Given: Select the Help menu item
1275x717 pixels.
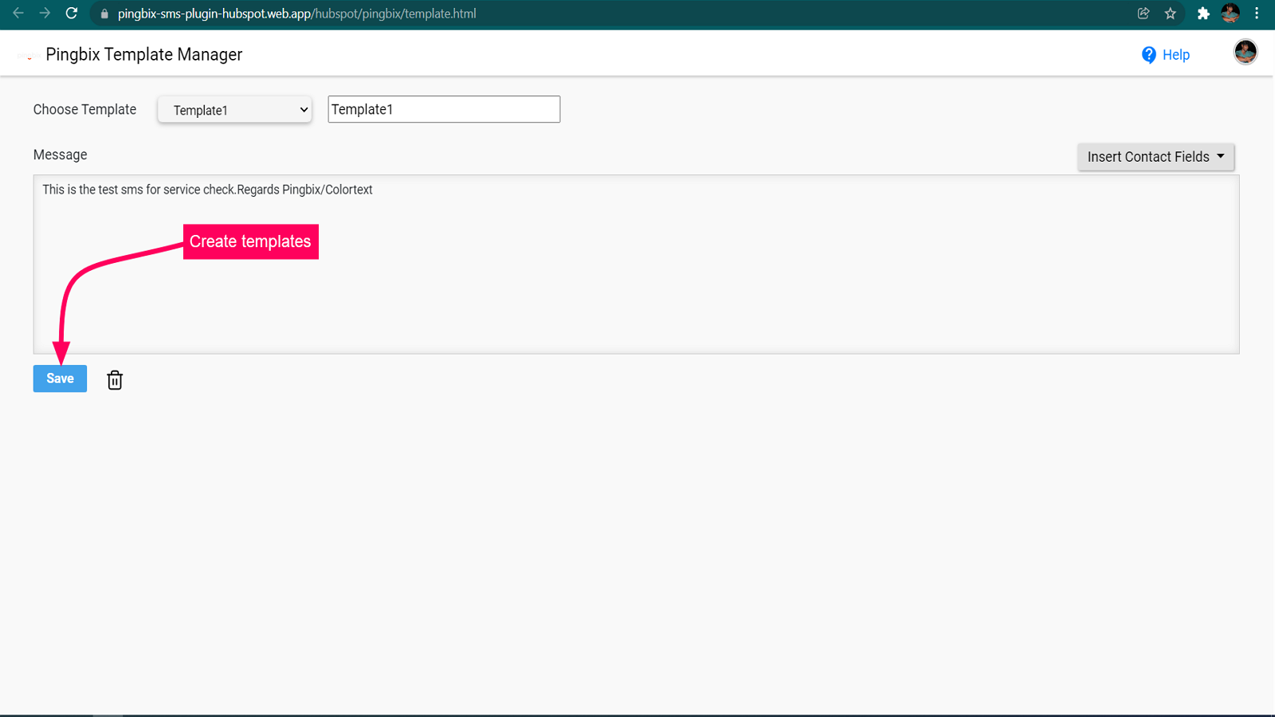Looking at the screenshot, I should pyautogui.click(x=1175, y=54).
